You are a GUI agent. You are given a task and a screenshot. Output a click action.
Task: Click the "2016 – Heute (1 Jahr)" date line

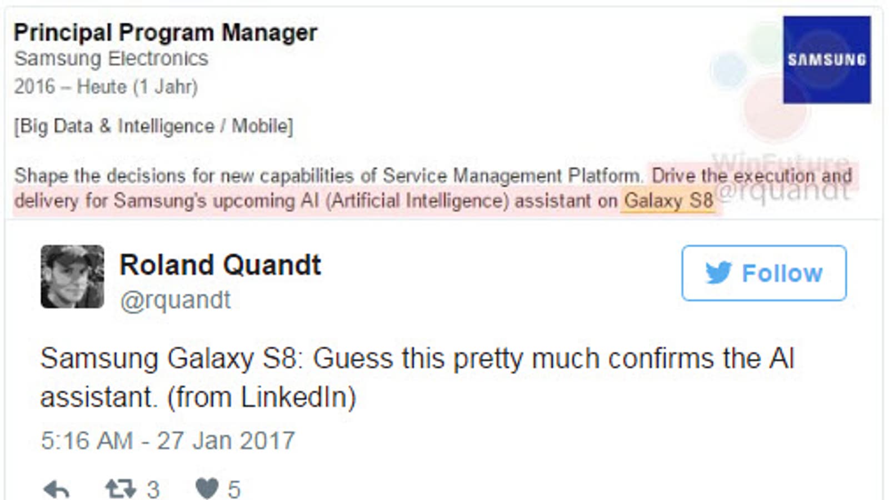(x=106, y=87)
